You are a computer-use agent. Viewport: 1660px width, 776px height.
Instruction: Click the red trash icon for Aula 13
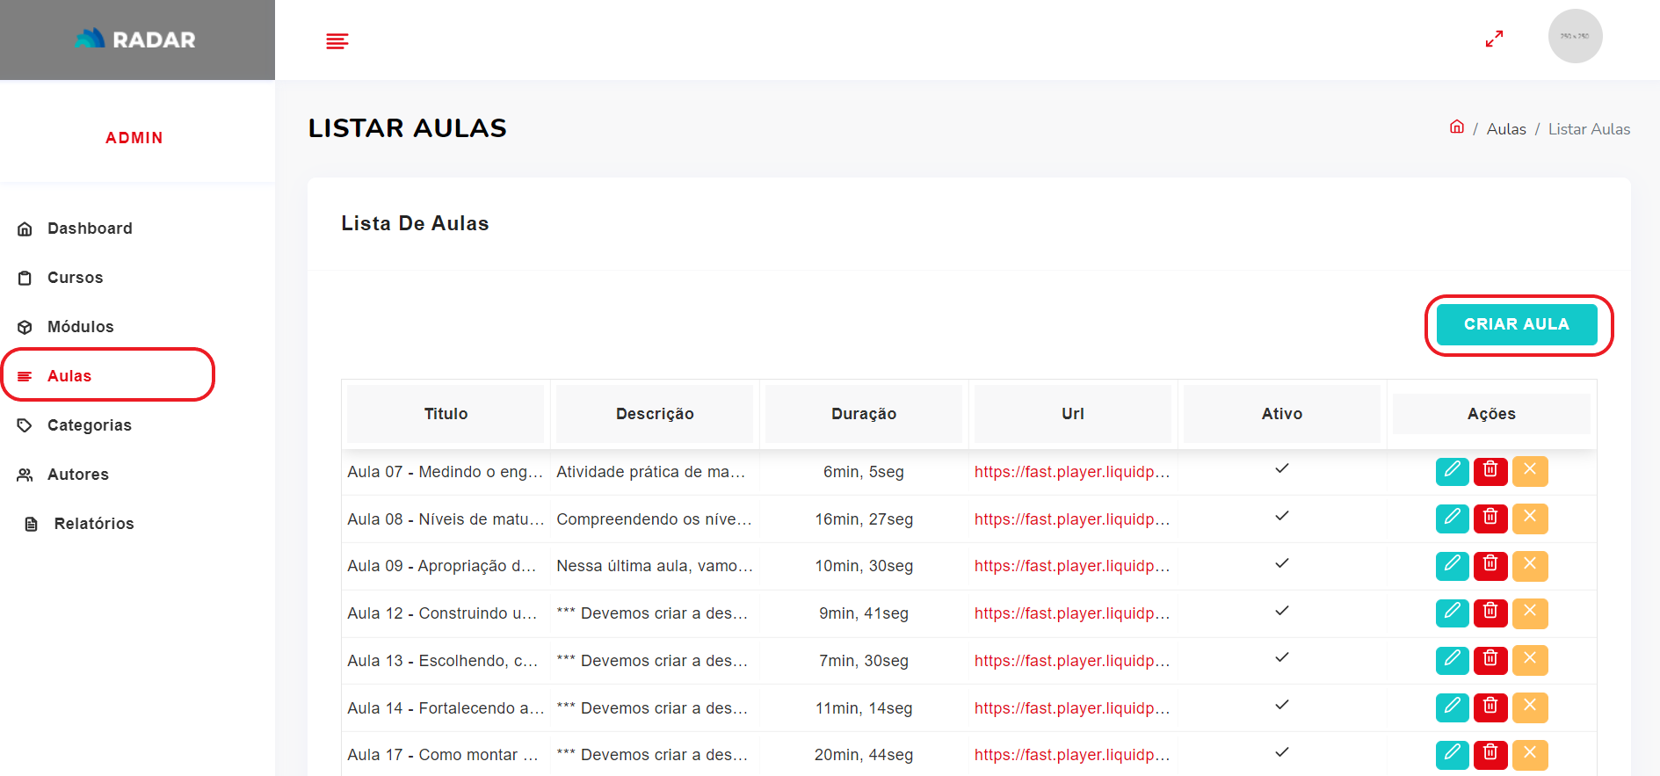click(x=1490, y=660)
